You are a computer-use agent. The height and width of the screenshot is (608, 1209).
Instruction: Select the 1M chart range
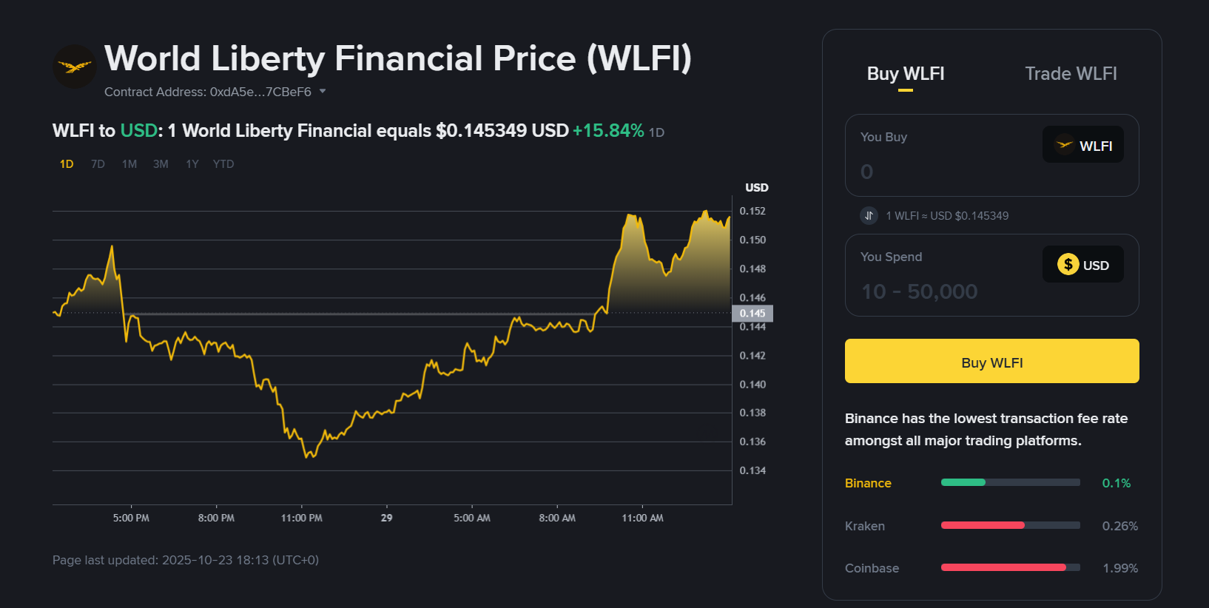(129, 164)
